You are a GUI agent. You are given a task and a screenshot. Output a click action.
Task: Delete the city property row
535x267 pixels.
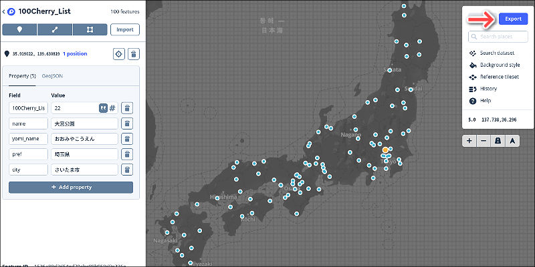pos(127,170)
